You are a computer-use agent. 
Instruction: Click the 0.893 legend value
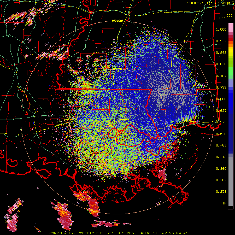[221, 52]
